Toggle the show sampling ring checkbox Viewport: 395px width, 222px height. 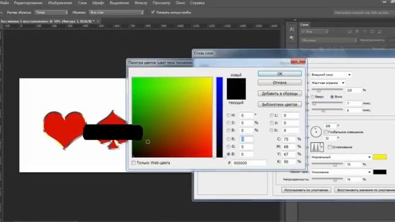153,12
